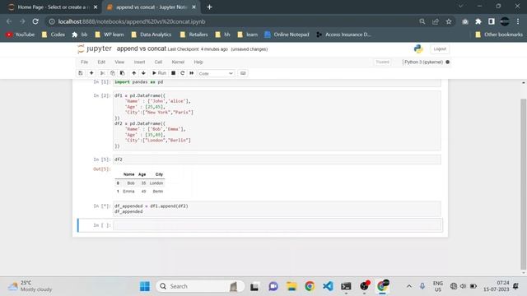Click the Python 3 (ipykernel) label
Image resolution: width=527 pixels, height=296 pixels.
click(423, 62)
